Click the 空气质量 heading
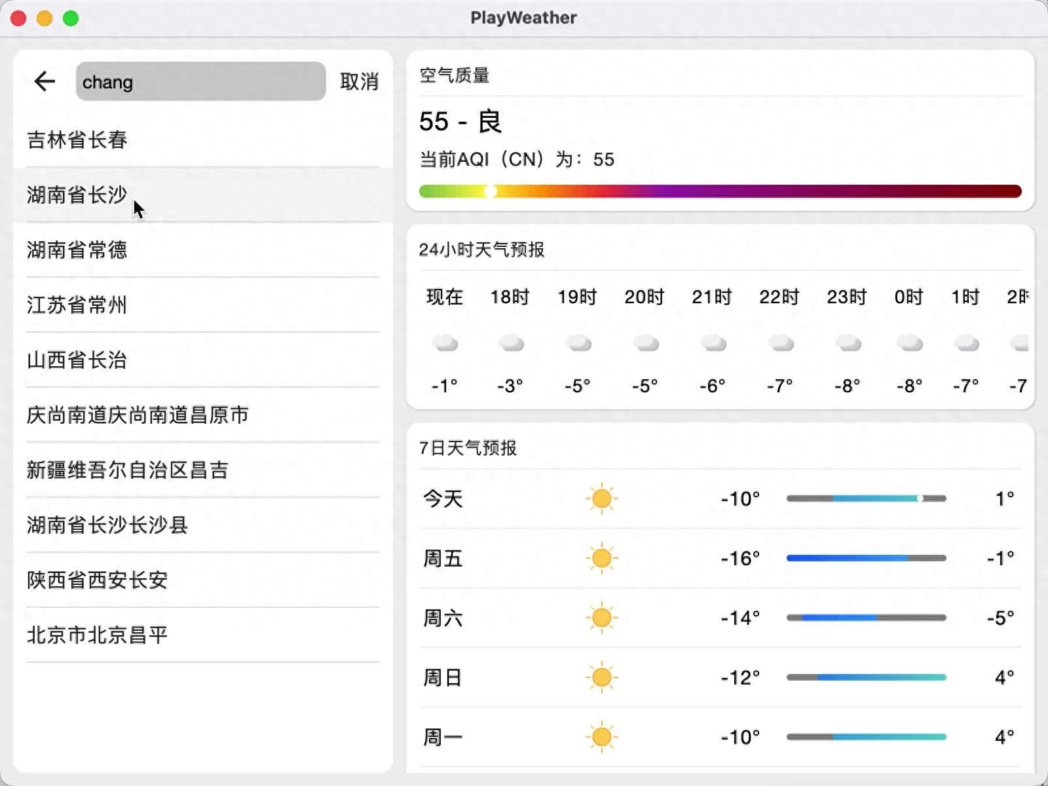The height and width of the screenshot is (786, 1048). [x=455, y=75]
